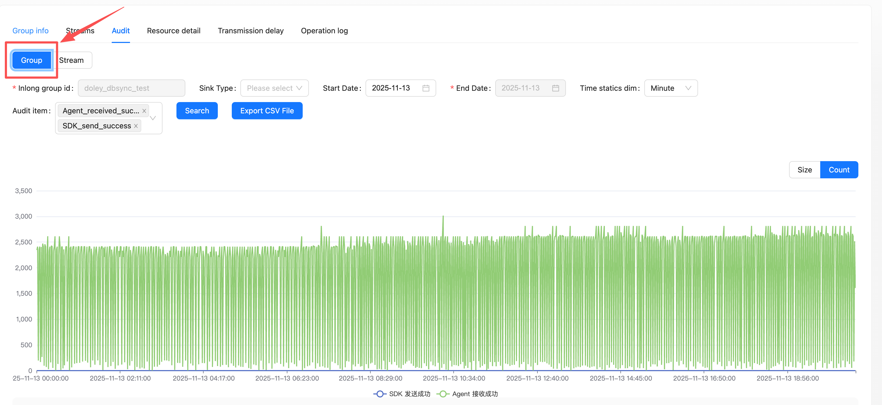Screen dimensions: 882x405
Task: Remove the SDK_send_success tag
Action: pos(136,126)
